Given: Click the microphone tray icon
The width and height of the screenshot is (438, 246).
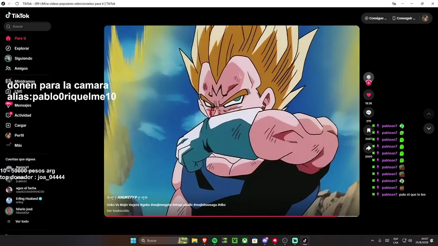Looking at the screenshot, I should click(380, 241).
